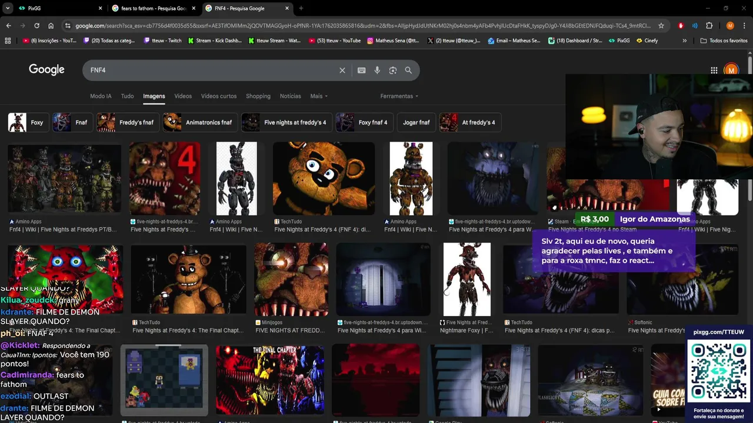Go to the Google logo home
This screenshot has height=423, width=753.
click(x=46, y=70)
